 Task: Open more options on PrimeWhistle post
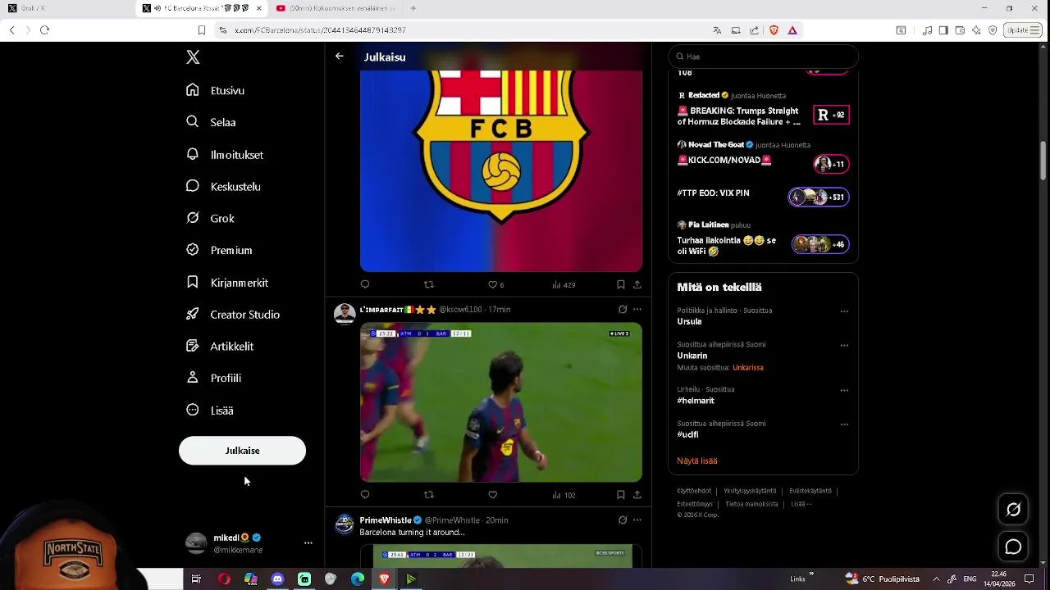(x=637, y=520)
